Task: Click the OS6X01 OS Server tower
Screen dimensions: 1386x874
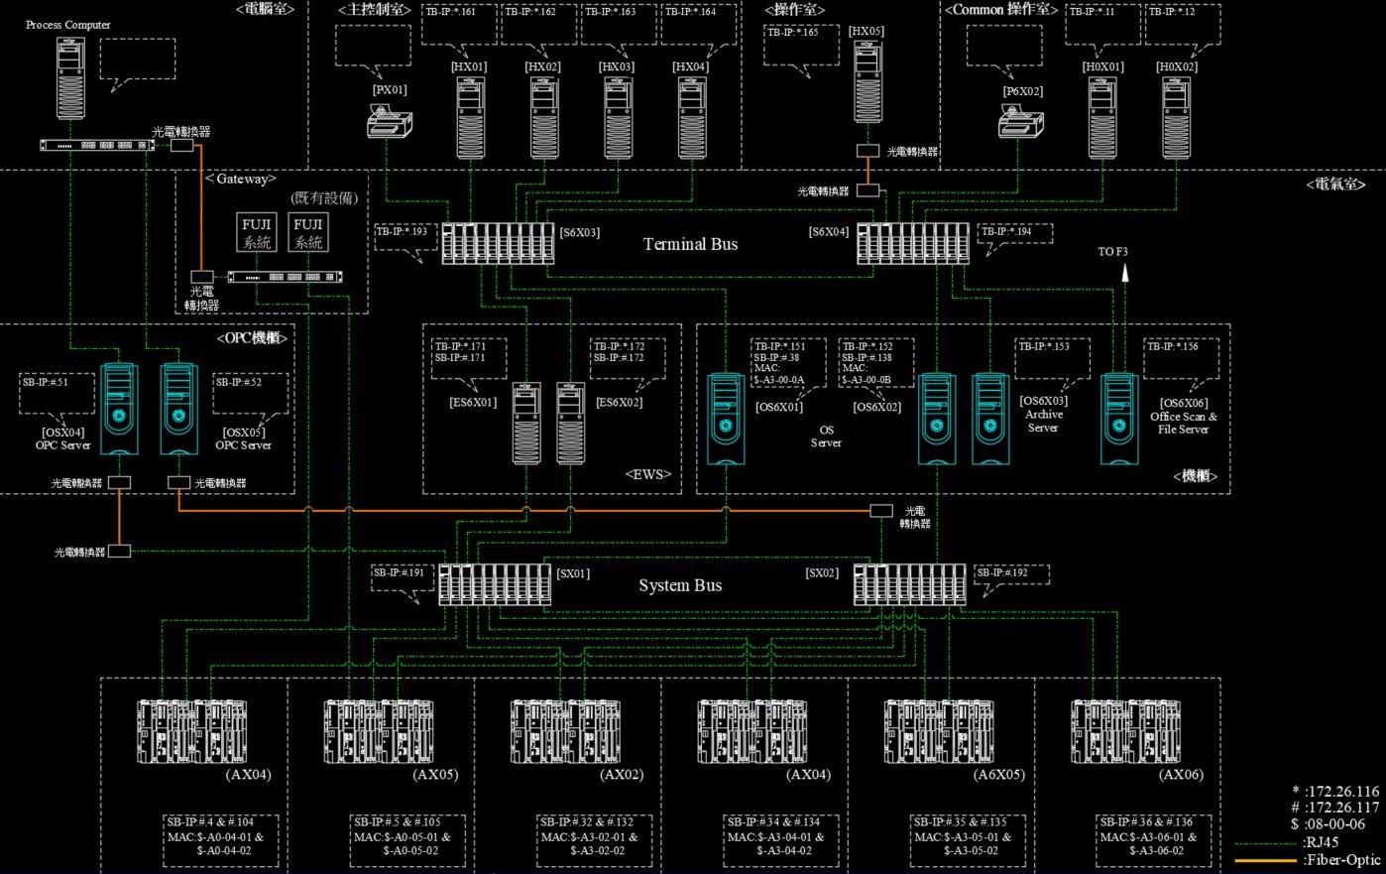Action: click(727, 419)
